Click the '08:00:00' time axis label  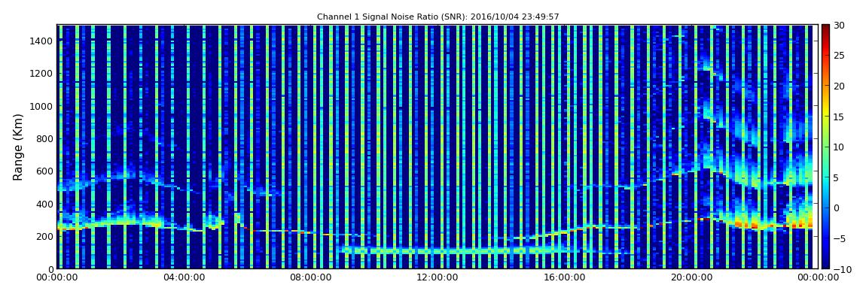310,278
